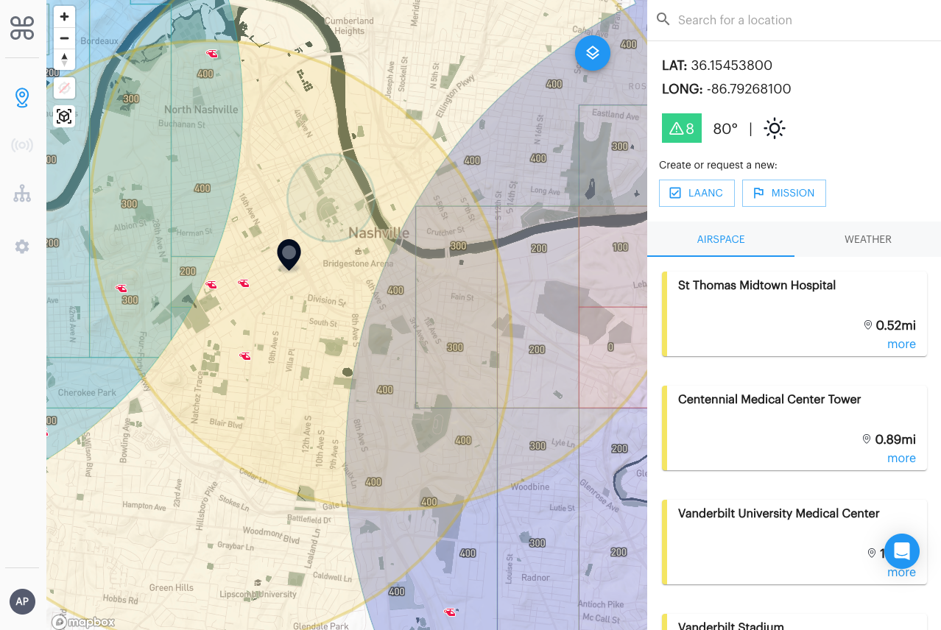This screenshot has height=630, width=941.
Task: Click the Woodbine map label
Action: click(x=530, y=486)
